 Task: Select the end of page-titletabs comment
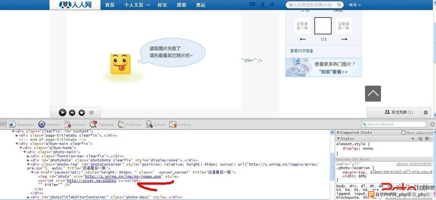pyautogui.click(x=52, y=140)
